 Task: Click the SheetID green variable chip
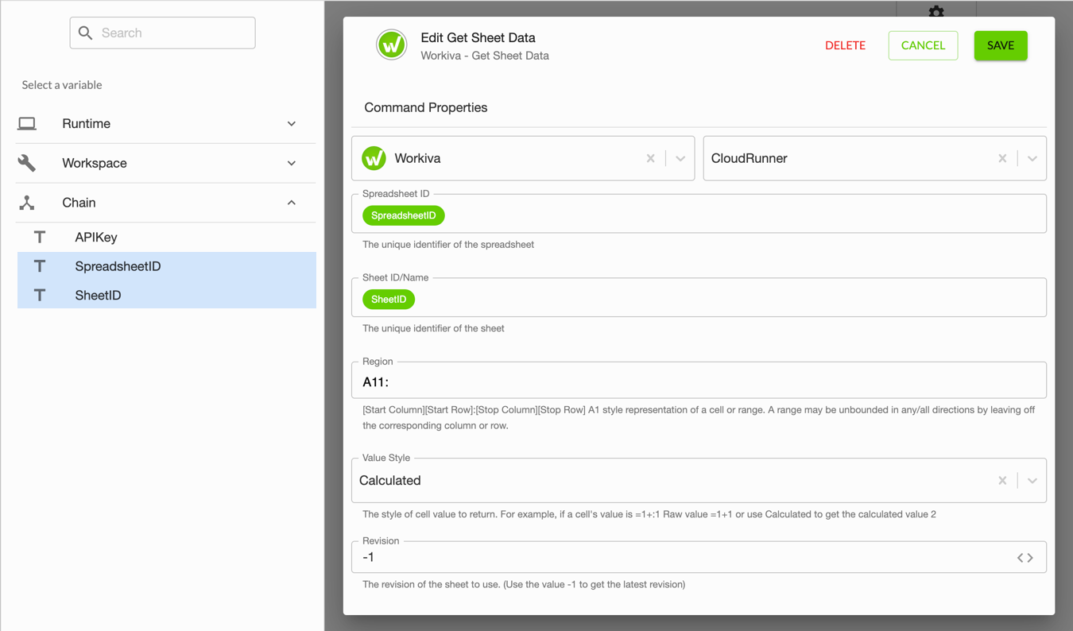[x=389, y=299]
